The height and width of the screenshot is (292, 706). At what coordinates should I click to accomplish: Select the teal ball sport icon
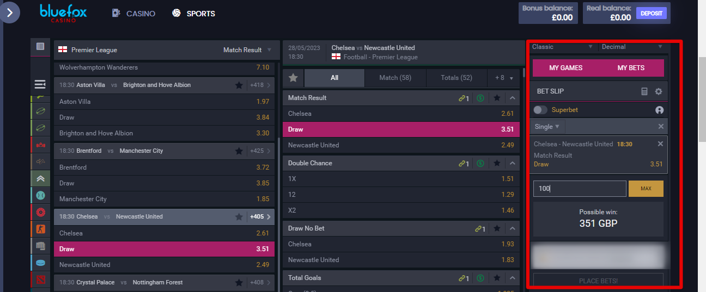(40, 195)
